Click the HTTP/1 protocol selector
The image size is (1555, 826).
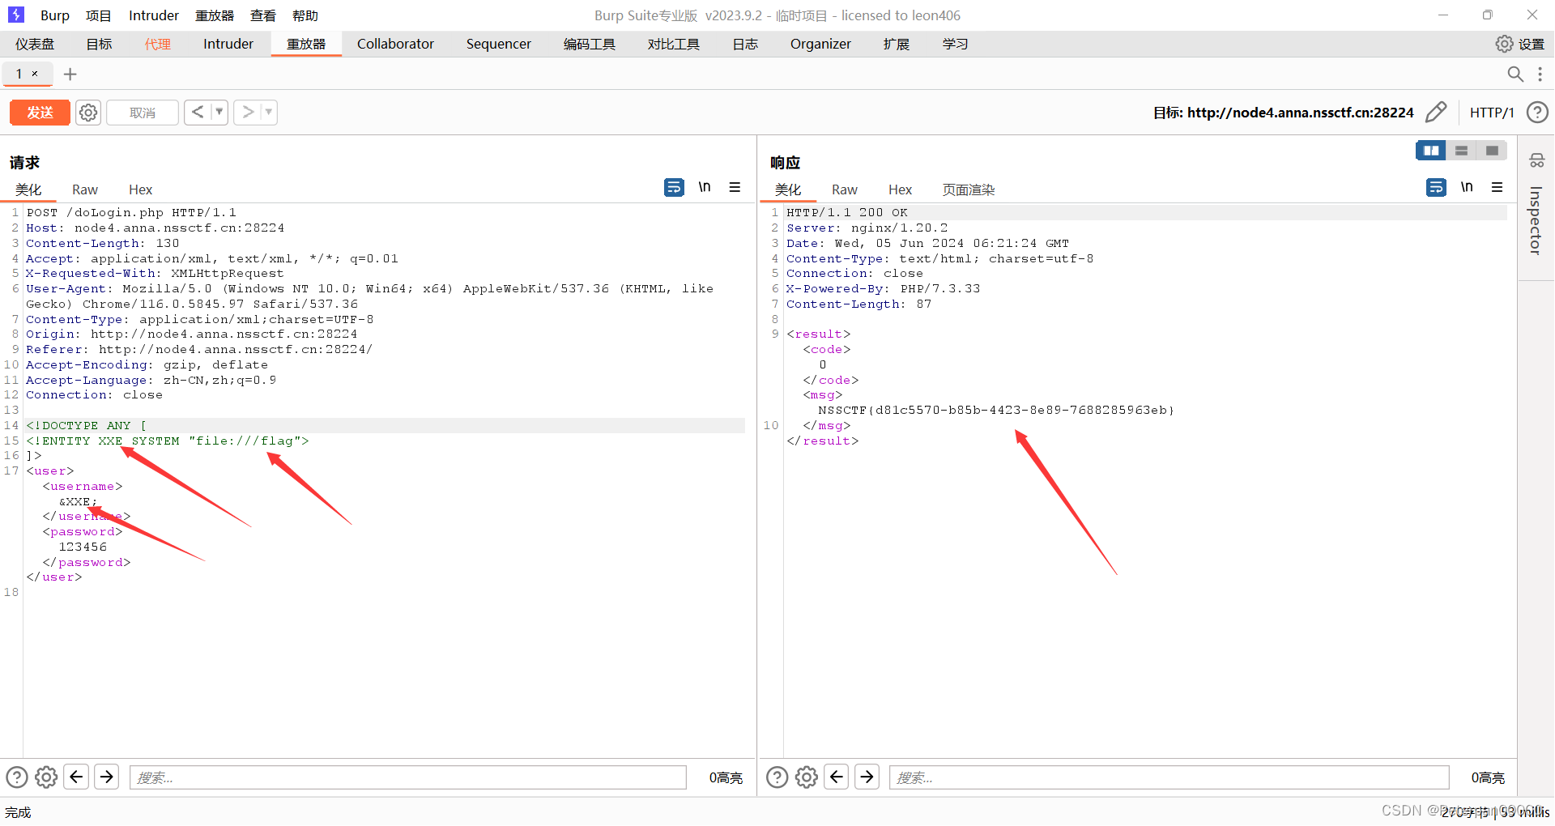[1492, 113]
